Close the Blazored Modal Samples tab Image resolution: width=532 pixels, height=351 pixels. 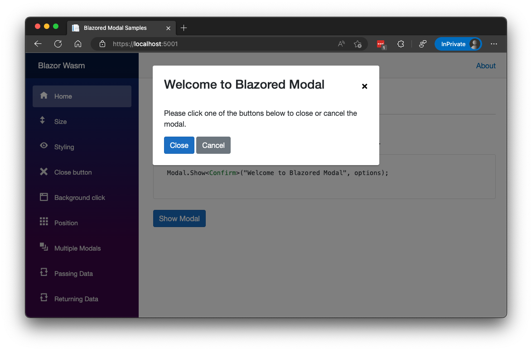pyautogui.click(x=168, y=28)
